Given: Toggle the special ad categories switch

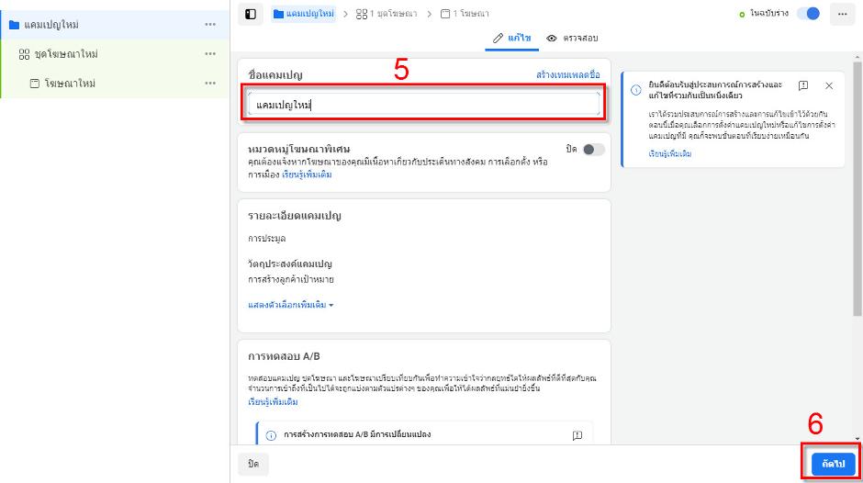Looking at the screenshot, I should 594,150.
